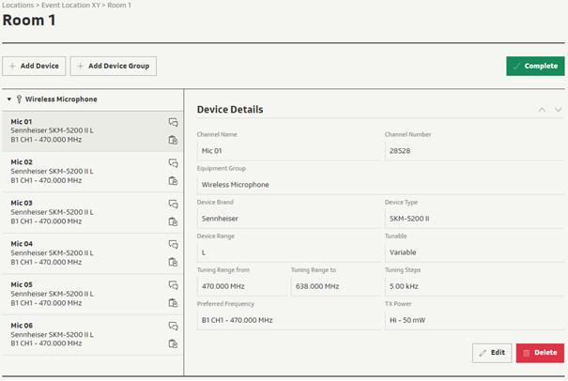Screen dimensions: 568x381
Task: Click the Add Device button
Action: (34, 66)
